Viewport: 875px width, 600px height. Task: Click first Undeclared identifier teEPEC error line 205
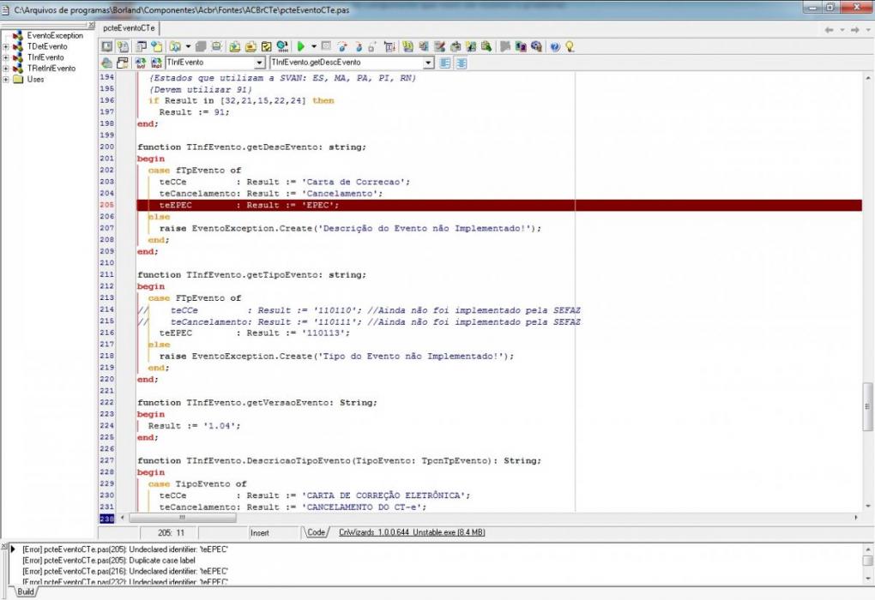(x=125, y=549)
